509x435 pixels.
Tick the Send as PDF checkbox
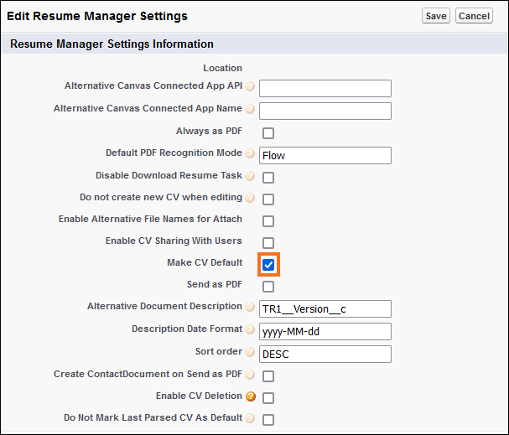(x=268, y=287)
